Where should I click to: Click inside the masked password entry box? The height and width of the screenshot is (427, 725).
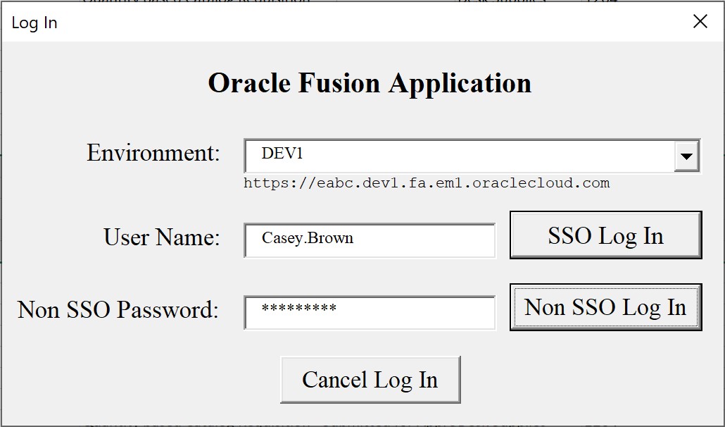coord(370,312)
